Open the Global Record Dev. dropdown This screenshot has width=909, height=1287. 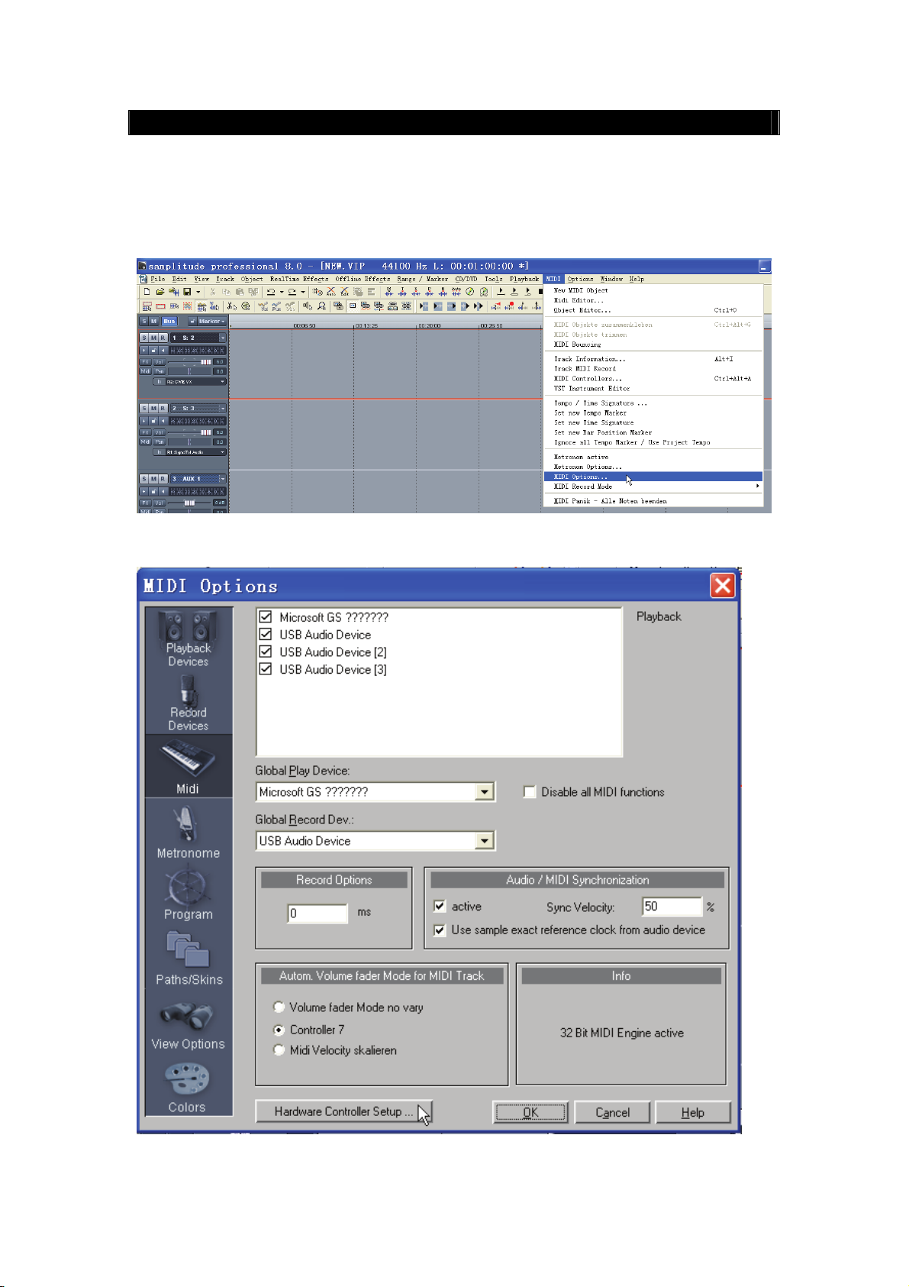pyautogui.click(x=484, y=841)
